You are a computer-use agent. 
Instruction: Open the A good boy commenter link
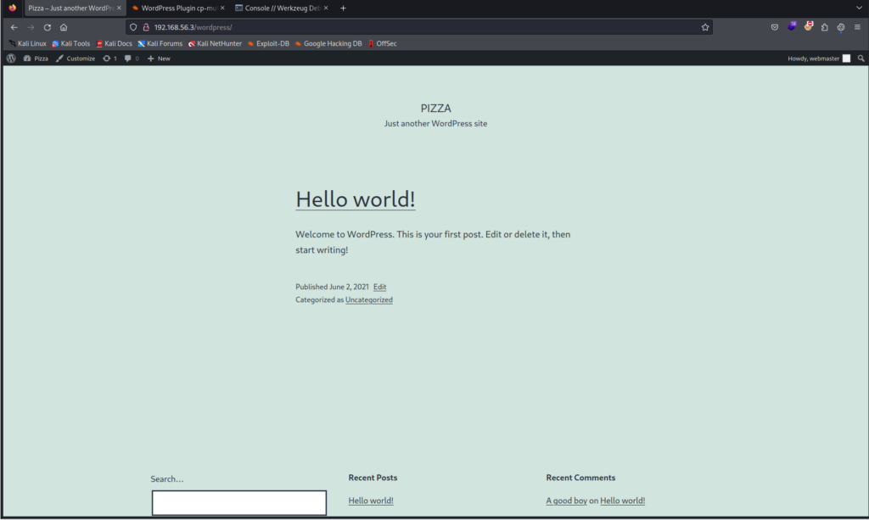pos(566,500)
